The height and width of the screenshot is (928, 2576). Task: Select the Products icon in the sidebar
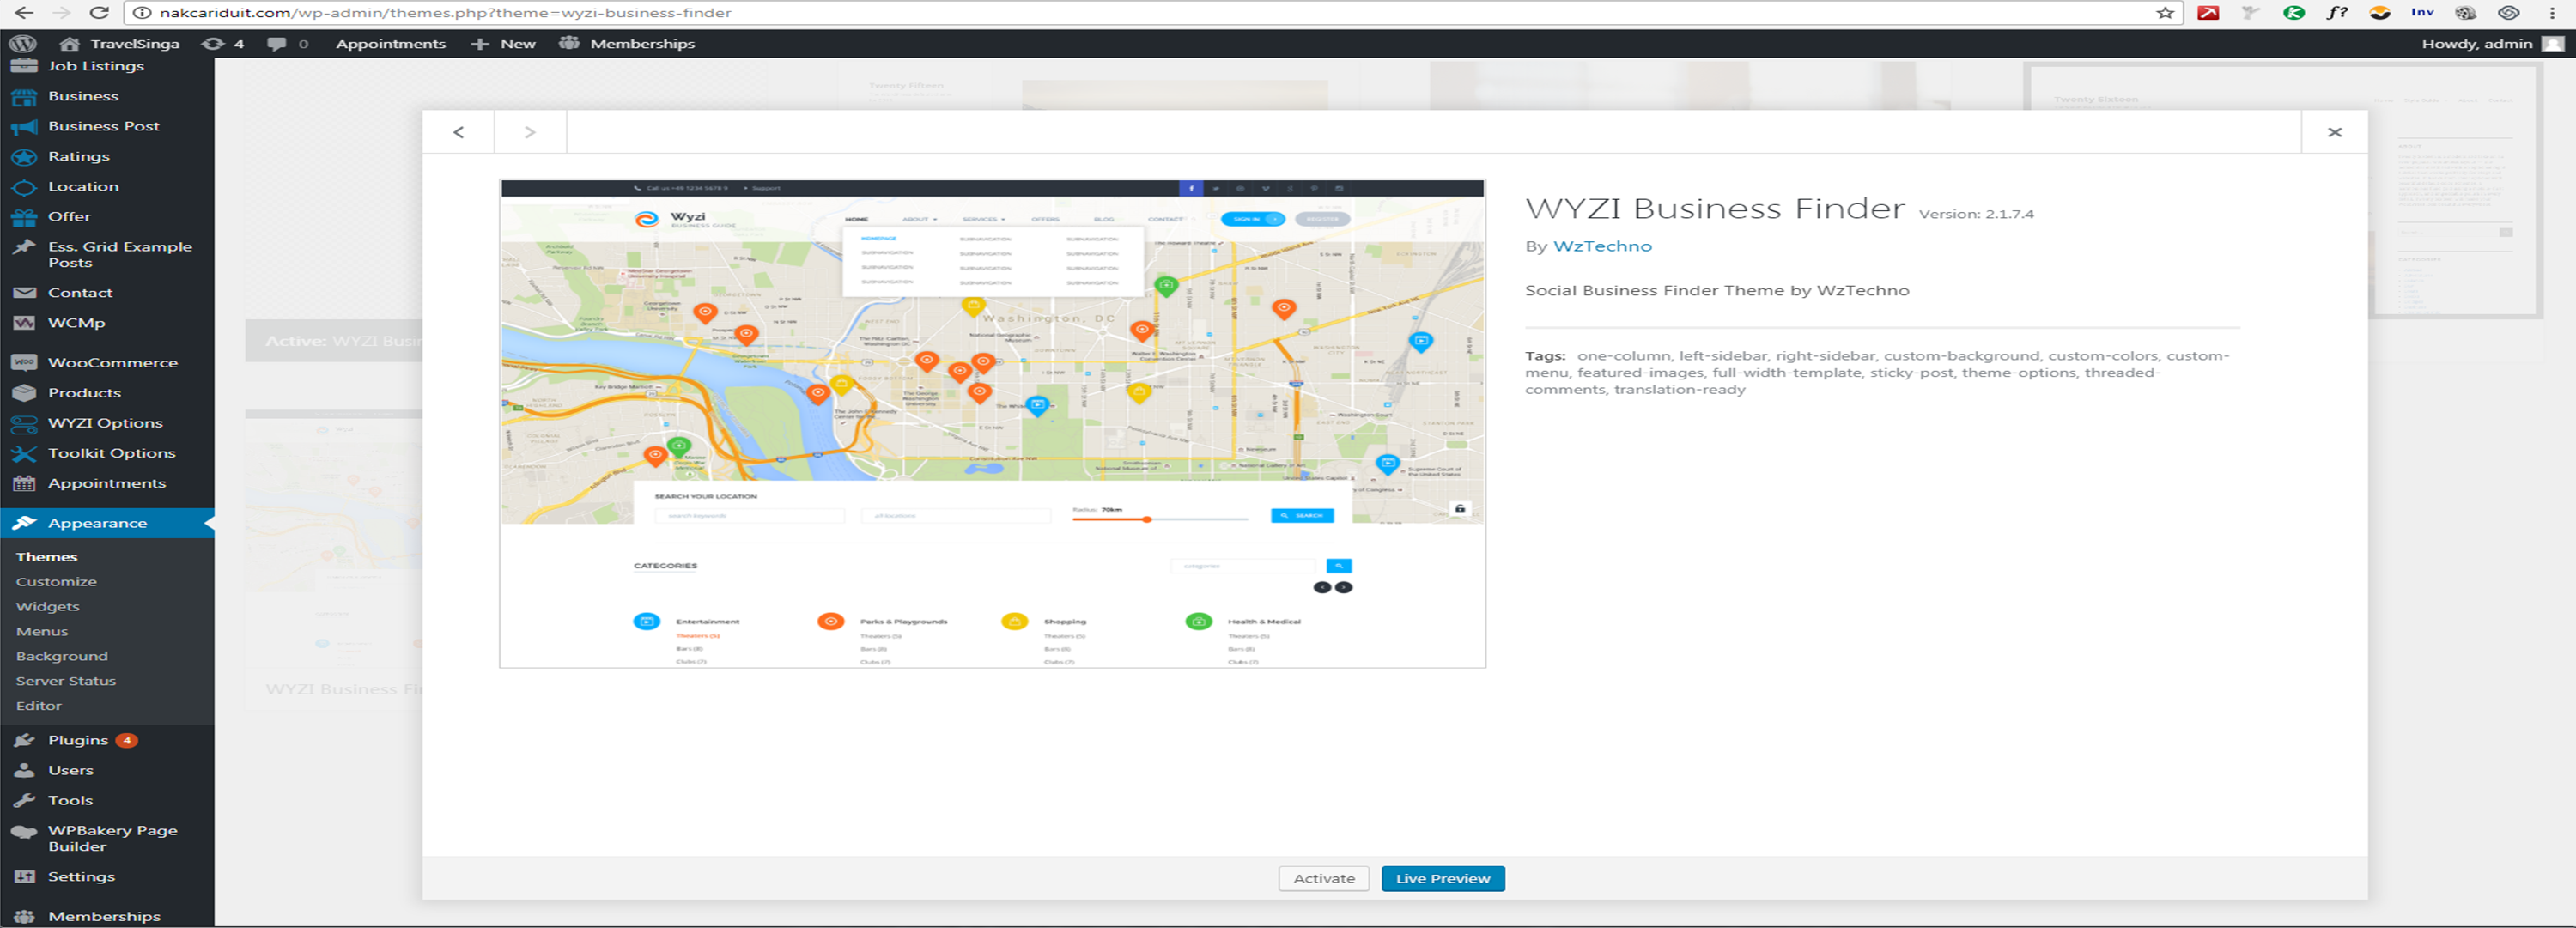(x=24, y=392)
